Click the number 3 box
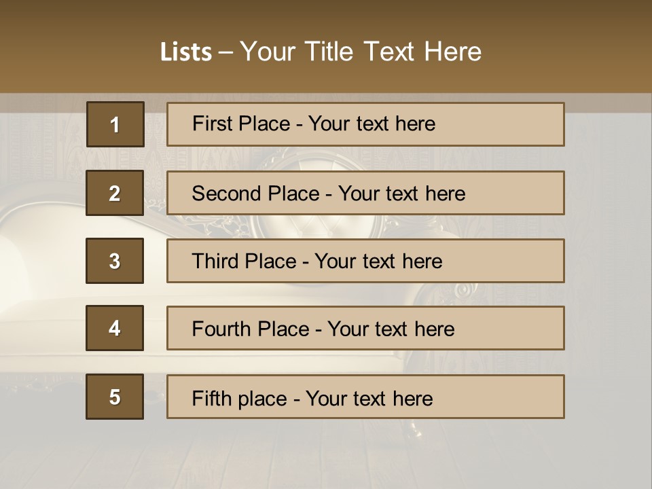Viewport: 652px width, 489px height. point(115,261)
